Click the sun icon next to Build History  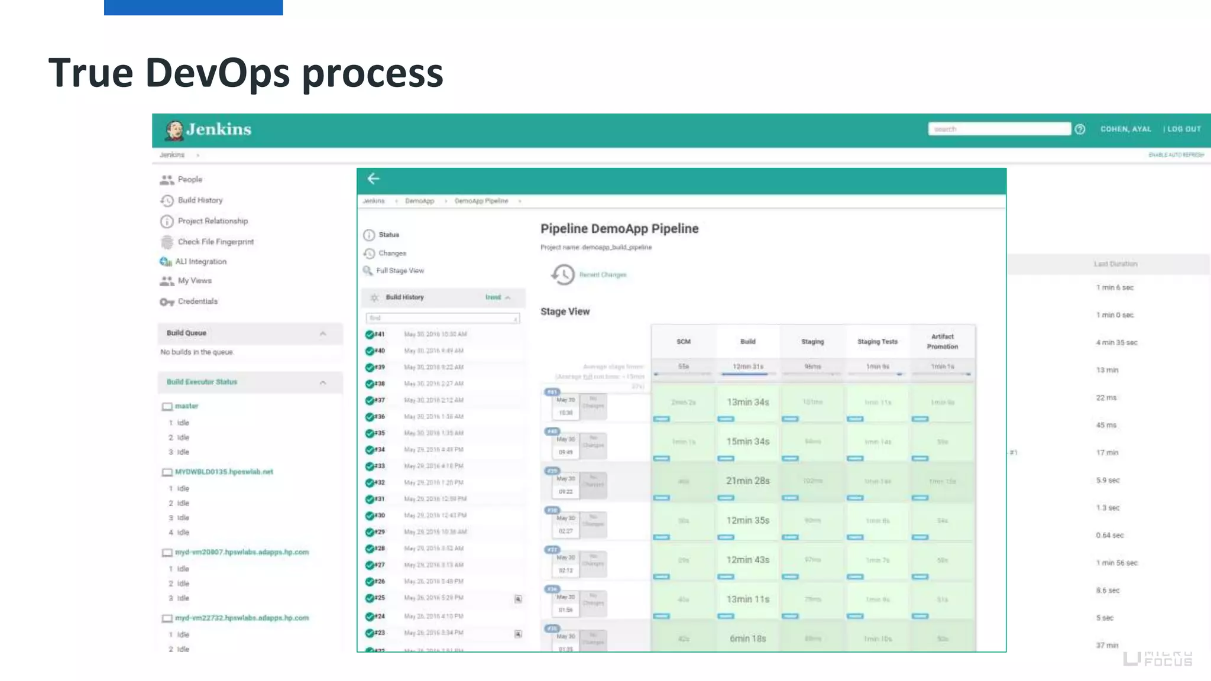coord(374,297)
